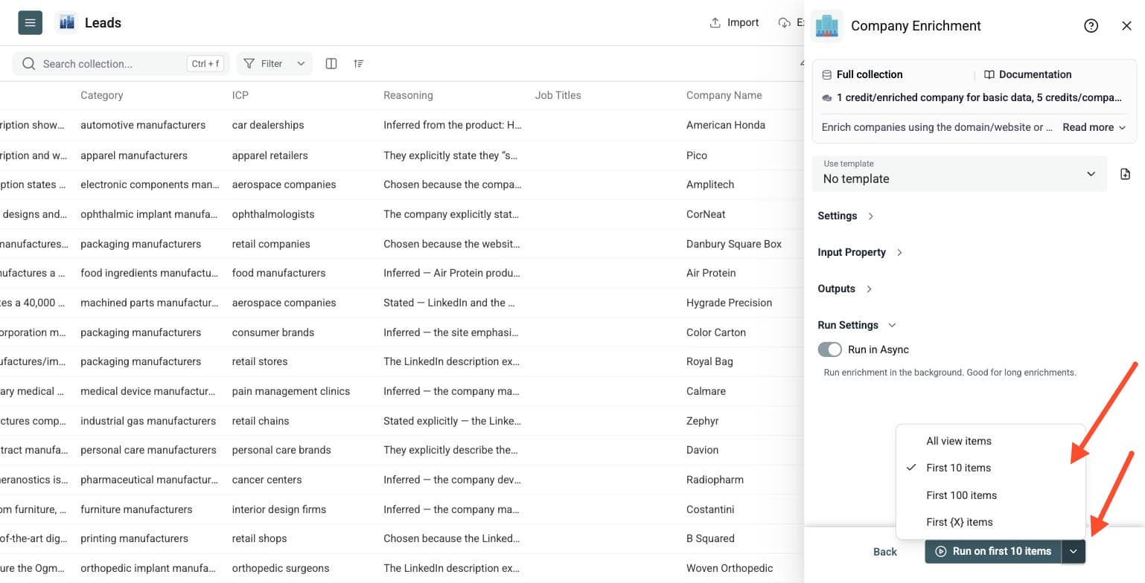Click the magnifier icon in search bar
The width and height of the screenshot is (1145, 583).
29,64
